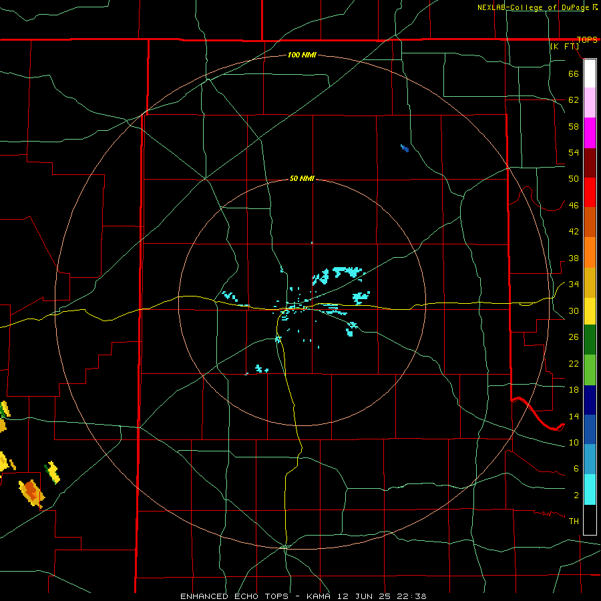The image size is (601, 601).
Task: Click the small blue echo northeast of radar
Action: 405,148
